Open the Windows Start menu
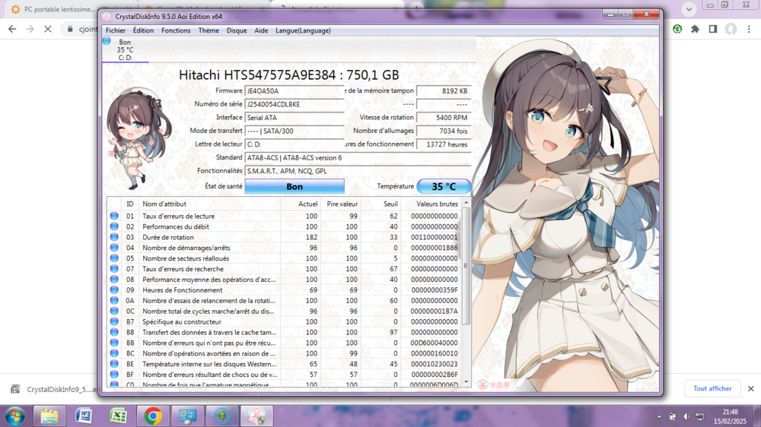761x427 pixels. coord(14,416)
